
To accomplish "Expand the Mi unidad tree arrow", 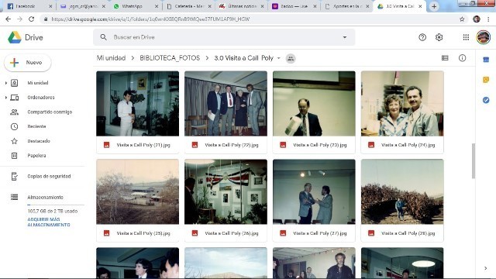I will pyautogui.click(x=5, y=83).
